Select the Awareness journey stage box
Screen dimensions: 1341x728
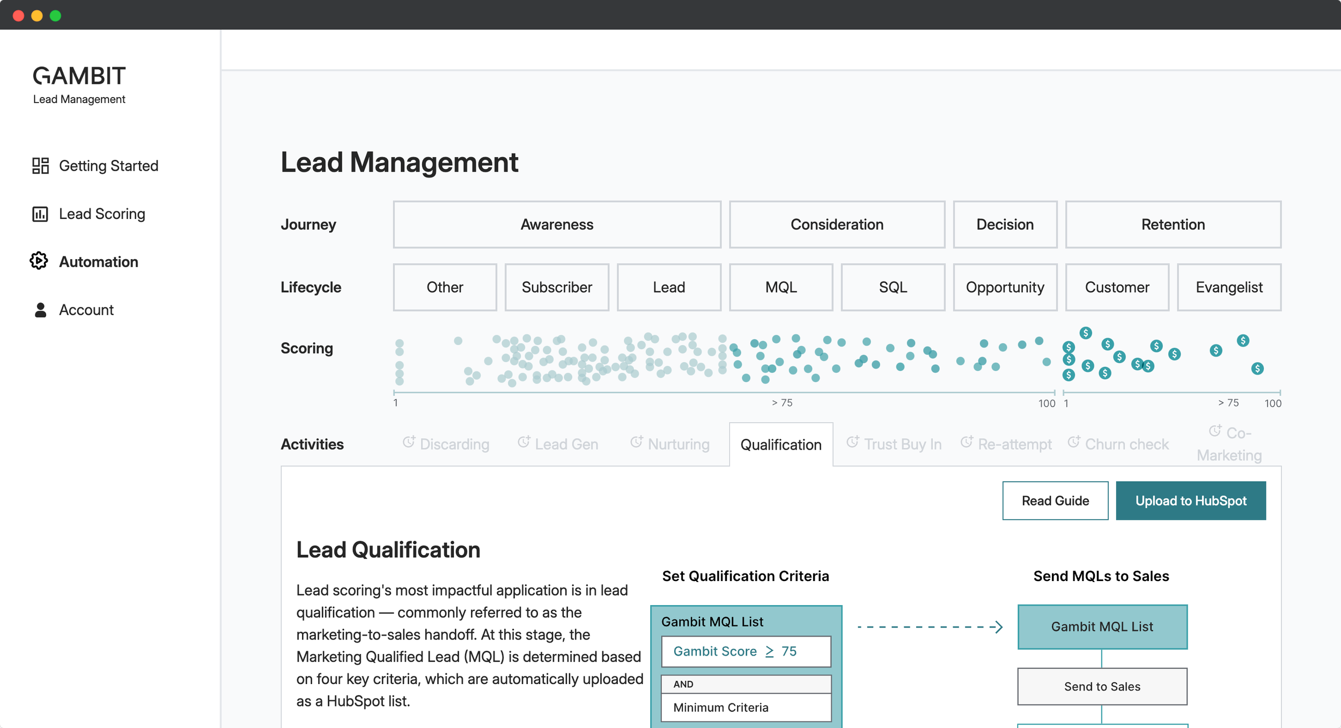557,224
